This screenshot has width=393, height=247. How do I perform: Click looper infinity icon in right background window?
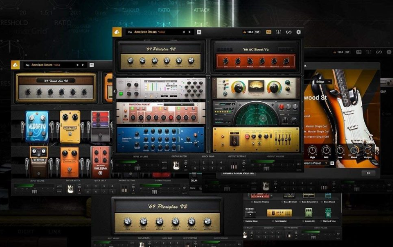click(379, 52)
